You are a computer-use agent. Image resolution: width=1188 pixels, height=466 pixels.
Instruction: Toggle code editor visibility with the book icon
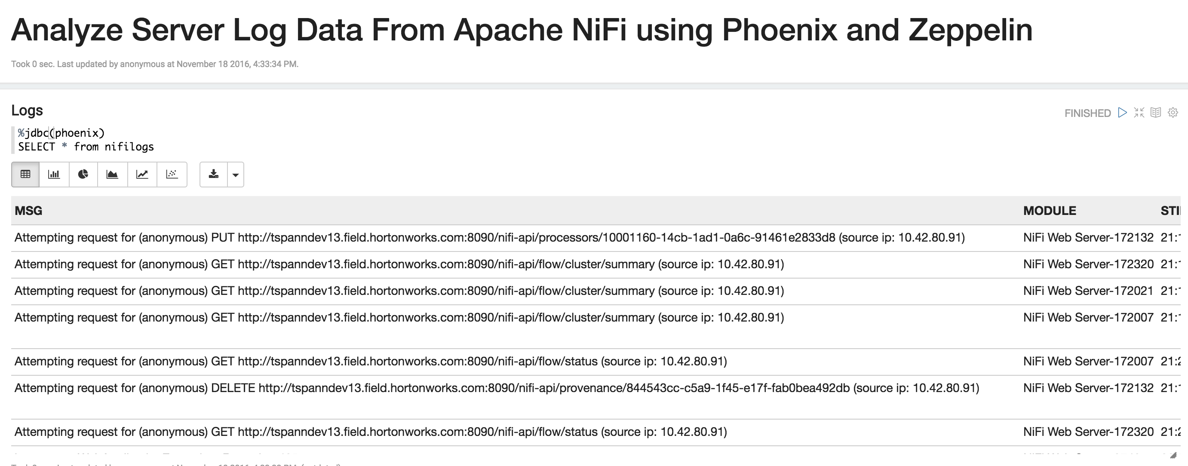click(x=1156, y=113)
